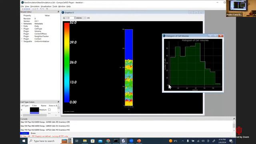
Task: Click the Step 420 console output line
Action: [x=45, y=122]
